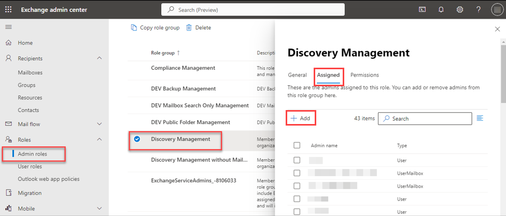Click the Add button

[x=301, y=118]
